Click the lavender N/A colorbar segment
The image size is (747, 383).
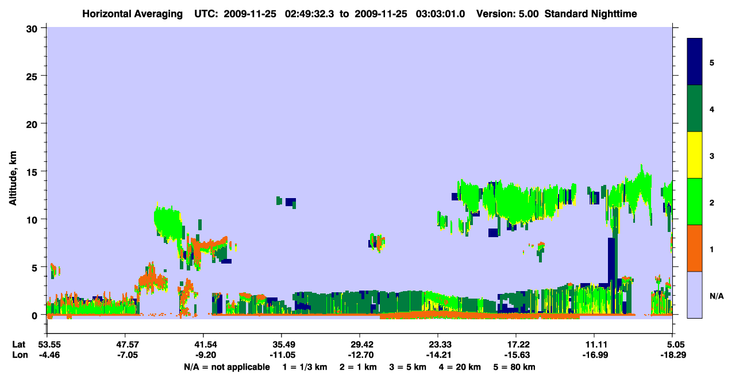pyautogui.click(x=695, y=295)
